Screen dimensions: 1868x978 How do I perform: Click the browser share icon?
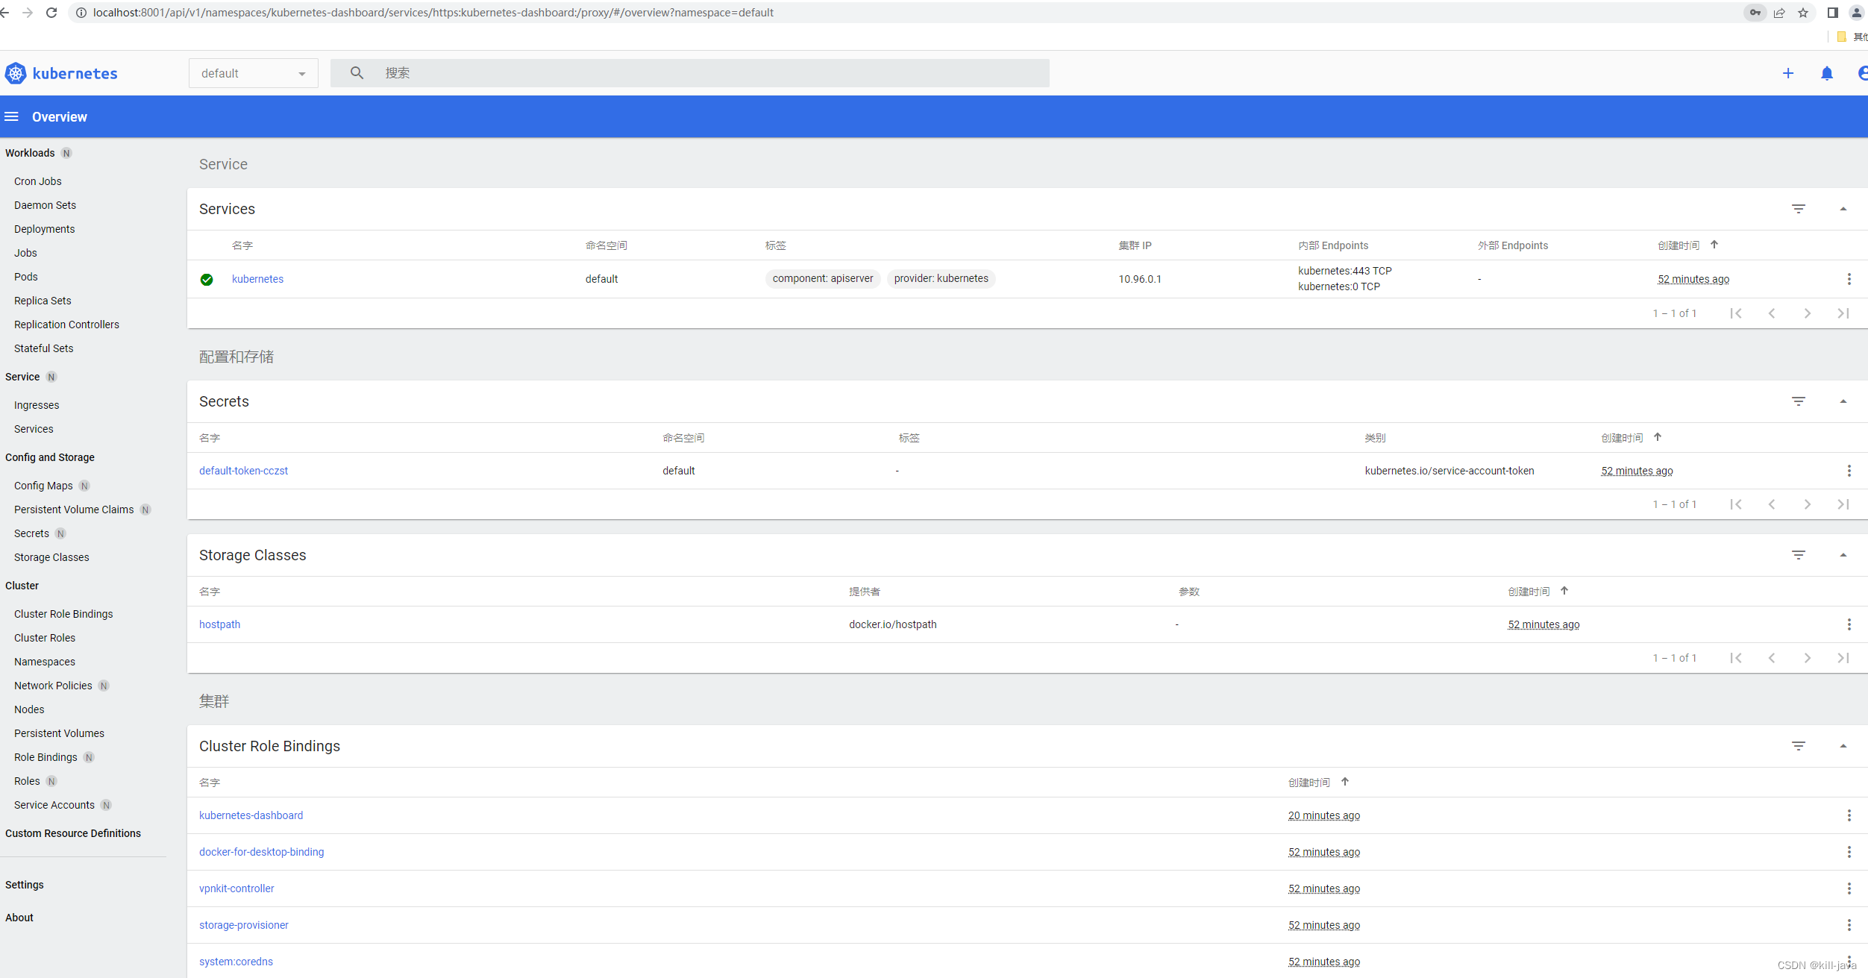click(1780, 13)
